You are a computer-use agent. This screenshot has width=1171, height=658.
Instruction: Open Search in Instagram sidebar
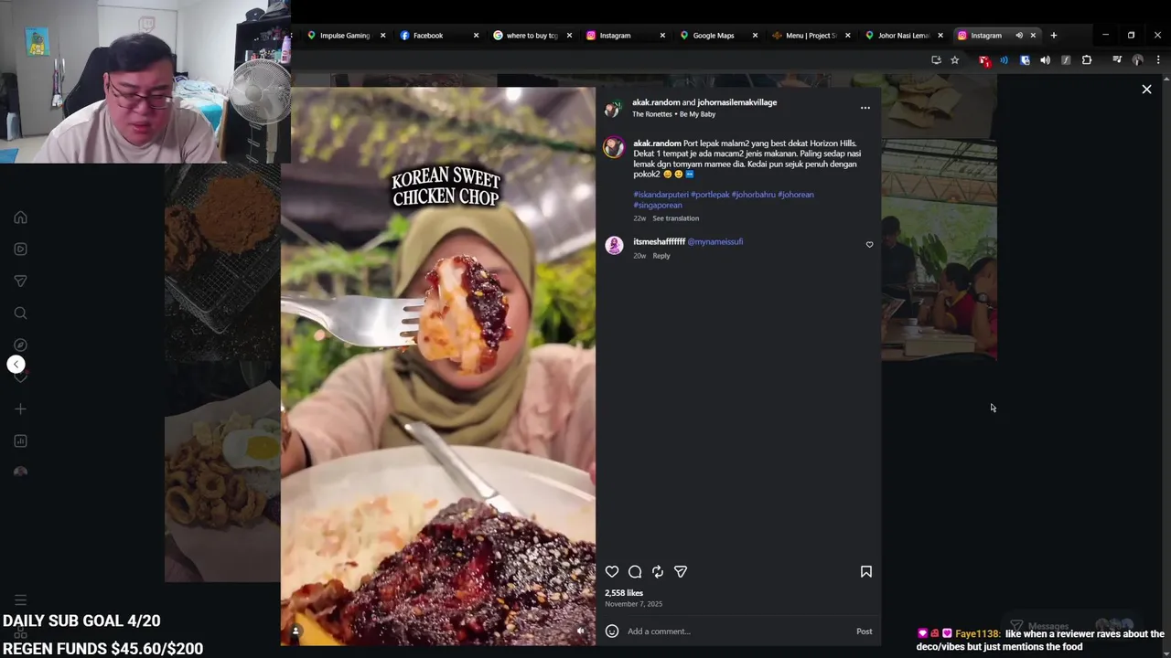20,313
